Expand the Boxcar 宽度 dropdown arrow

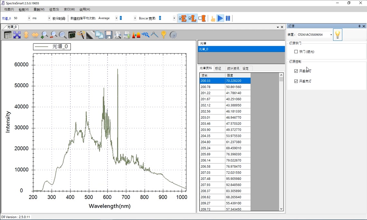(174, 18)
